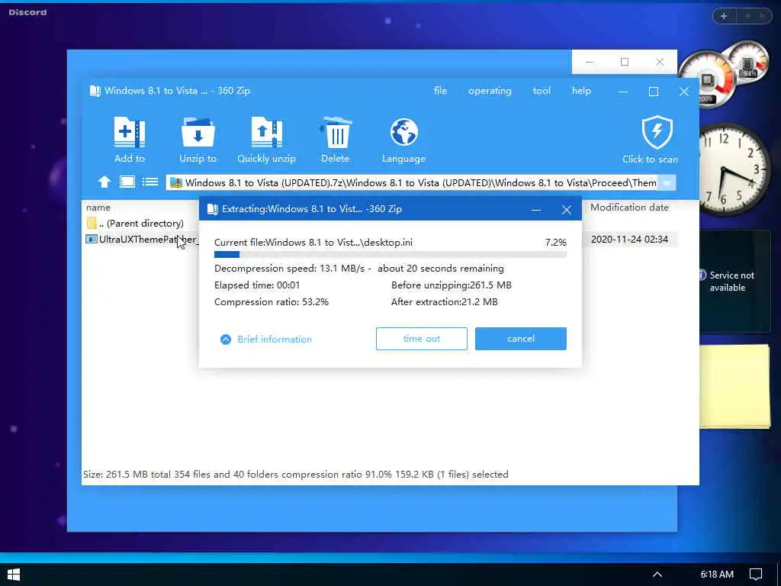The height and width of the screenshot is (586, 781).
Task: Maximize the background window behind 360 Zip
Action: click(625, 62)
